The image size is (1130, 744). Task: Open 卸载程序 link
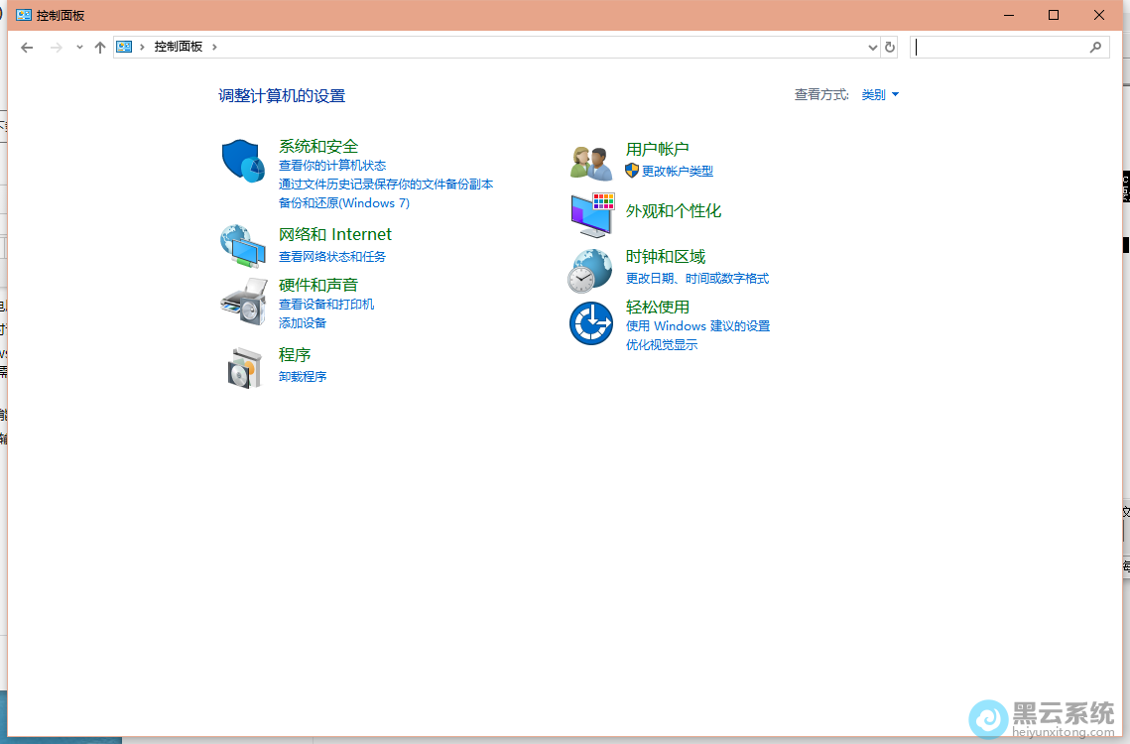tap(303, 377)
